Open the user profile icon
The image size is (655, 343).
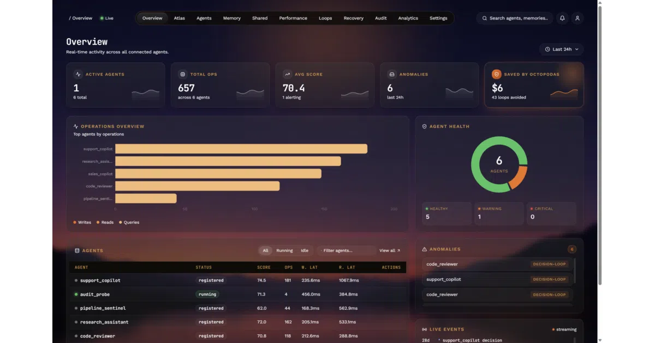(x=577, y=18)
